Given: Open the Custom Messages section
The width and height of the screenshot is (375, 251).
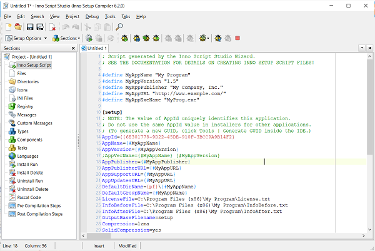Looking at the screenshot, I should click(x=34, y=123).
